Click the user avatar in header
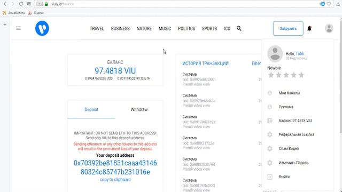Image resolution: width=342 pixels, height=192 pixels. point(329,28)
